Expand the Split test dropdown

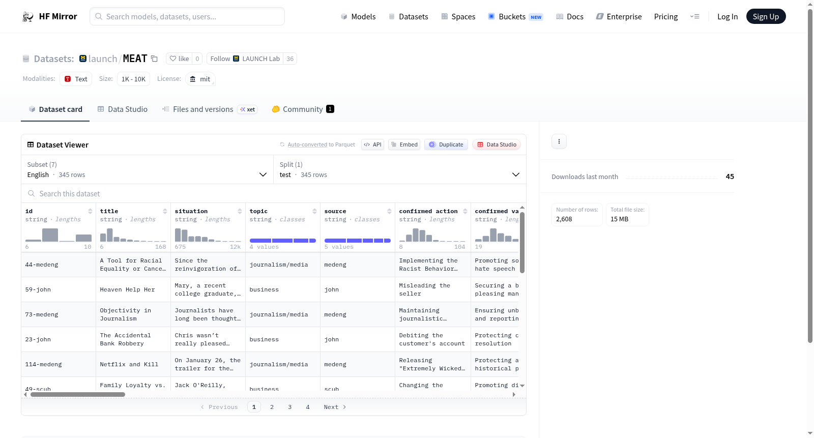[x=399, y=169]
